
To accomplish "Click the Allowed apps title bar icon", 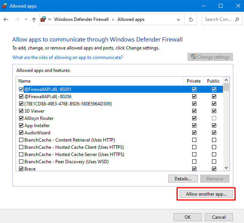I will point(5,6).
